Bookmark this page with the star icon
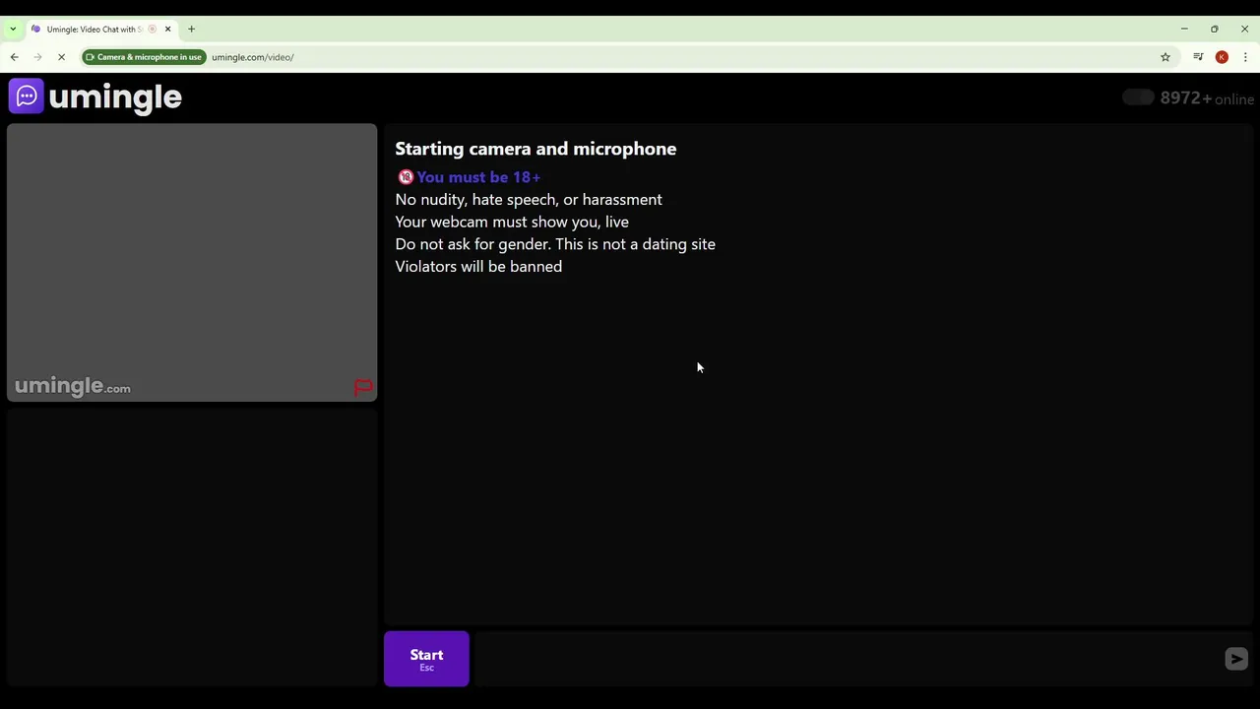Screen dimensions: 1260x709 point(1165,57)
